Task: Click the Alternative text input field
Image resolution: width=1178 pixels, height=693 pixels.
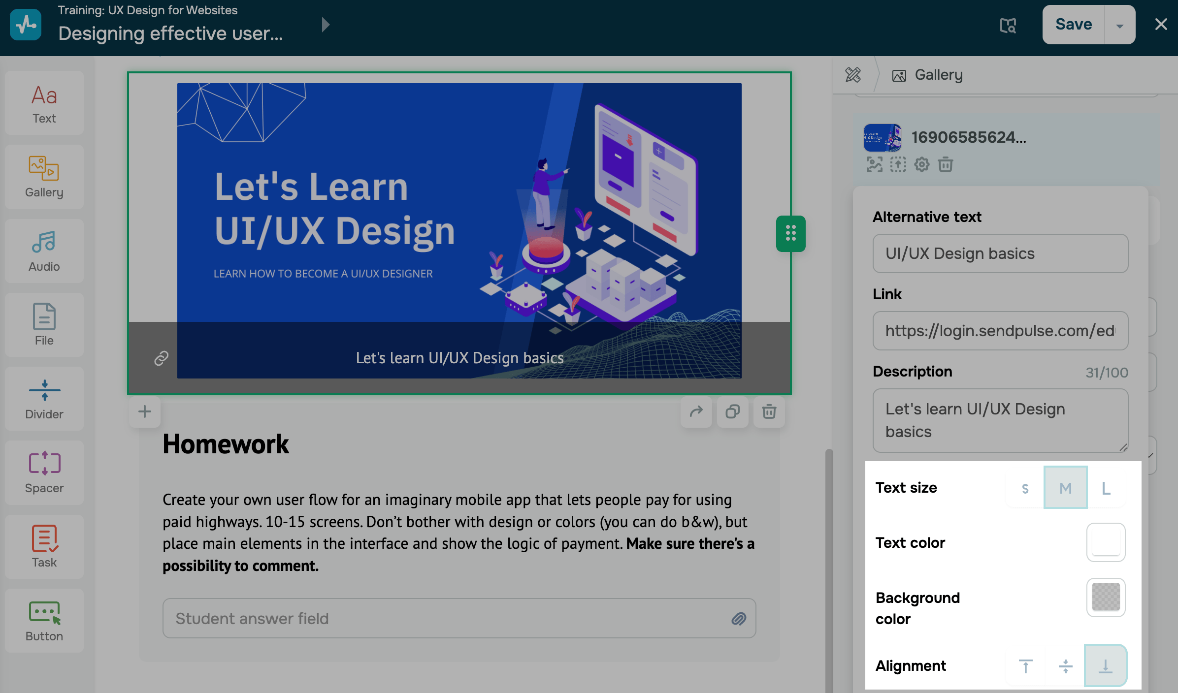Action: pos(1000,253)
